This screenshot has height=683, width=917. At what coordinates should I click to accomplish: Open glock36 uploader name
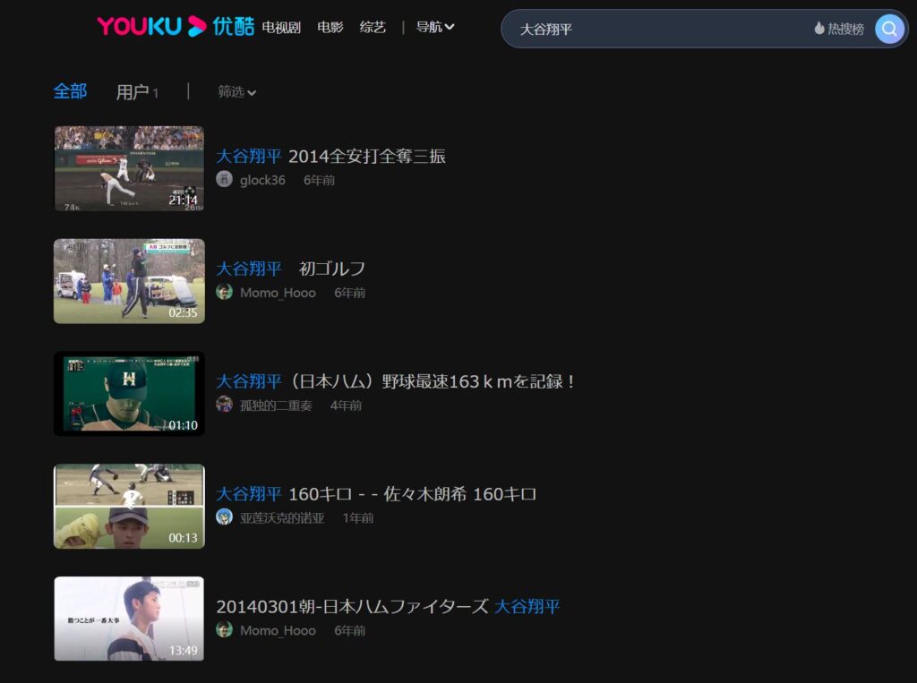pos(262,180)
